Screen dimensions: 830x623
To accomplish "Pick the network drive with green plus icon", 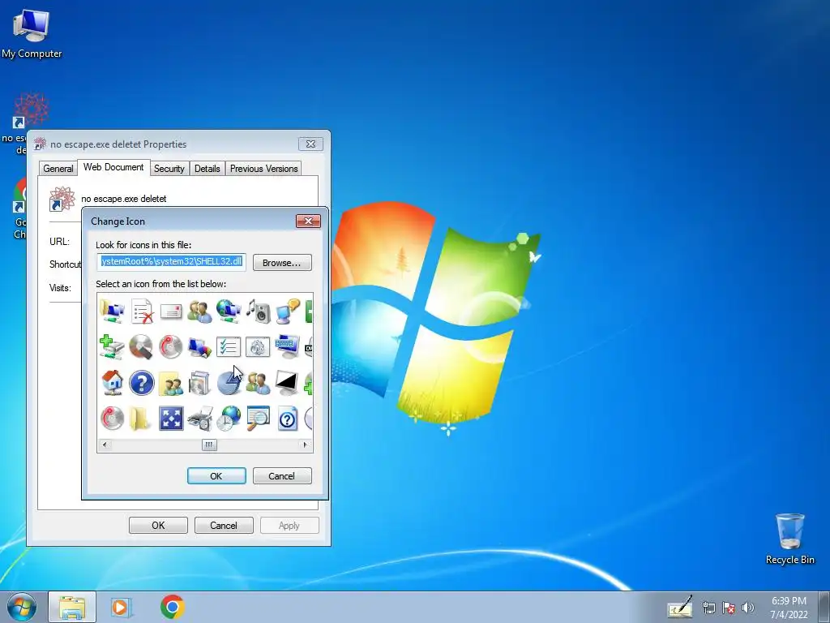I will (x=112, y=347).
